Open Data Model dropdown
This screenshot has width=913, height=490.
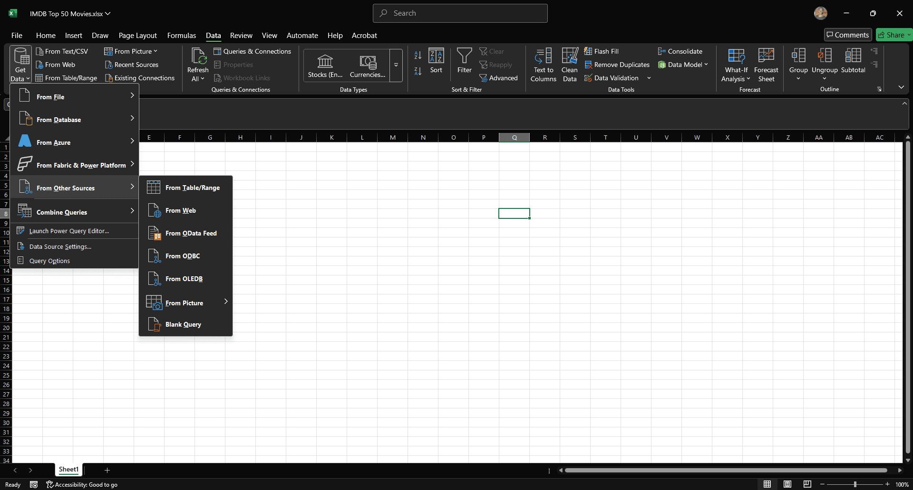(x=683, y=65)
